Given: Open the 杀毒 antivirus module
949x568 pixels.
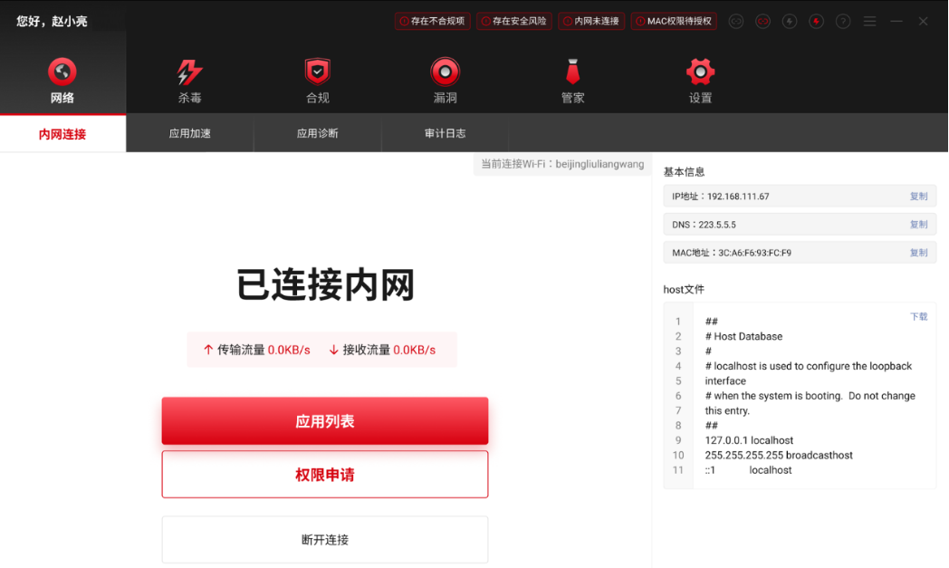Looking at the screenshot, I should click(x=189, y=80).
